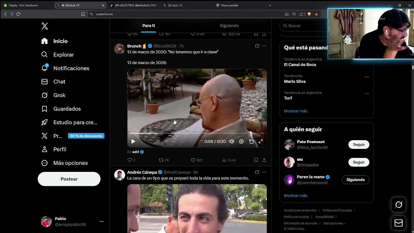Reply to Brunoh's post with 2 replies
Screen dimensions: 414x233
click(x=131, y=160)
